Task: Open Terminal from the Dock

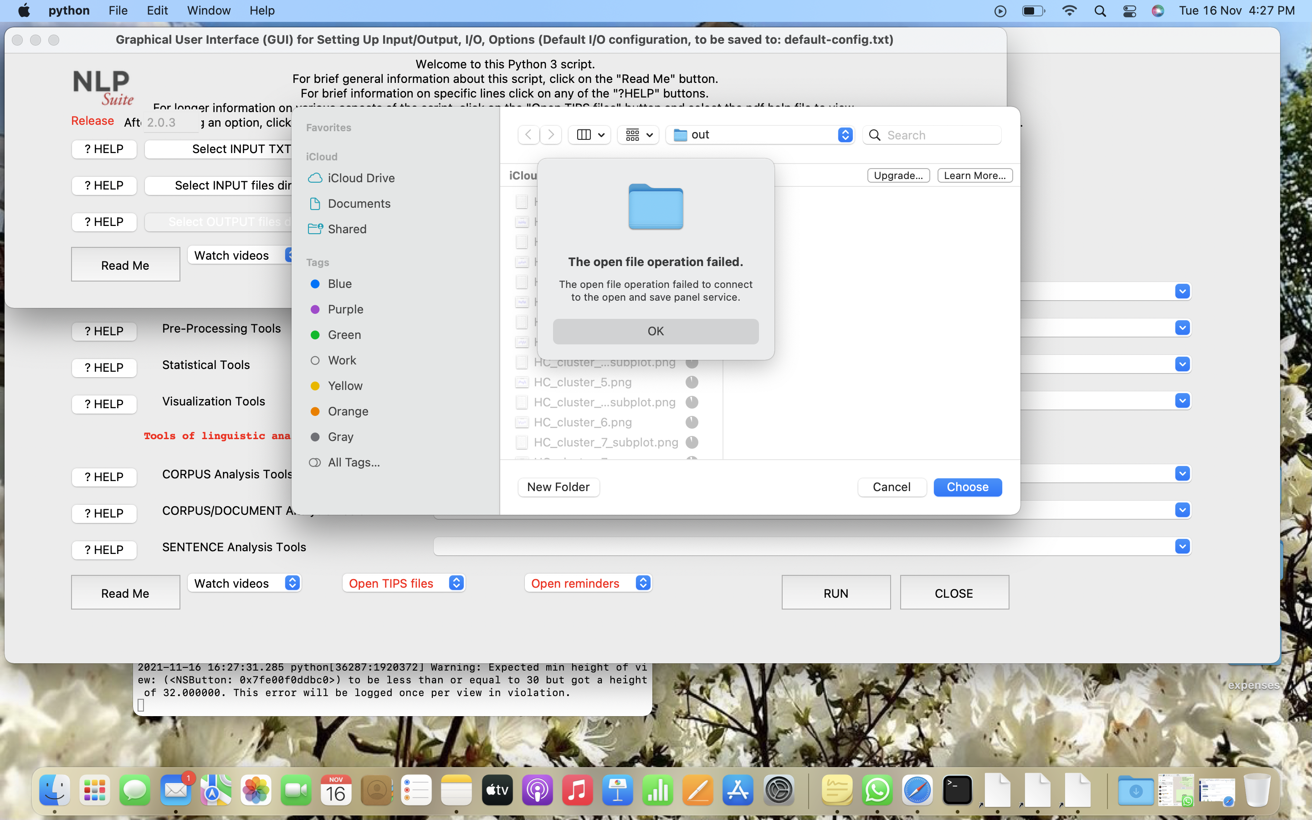Action: click(x=957, y=789)
